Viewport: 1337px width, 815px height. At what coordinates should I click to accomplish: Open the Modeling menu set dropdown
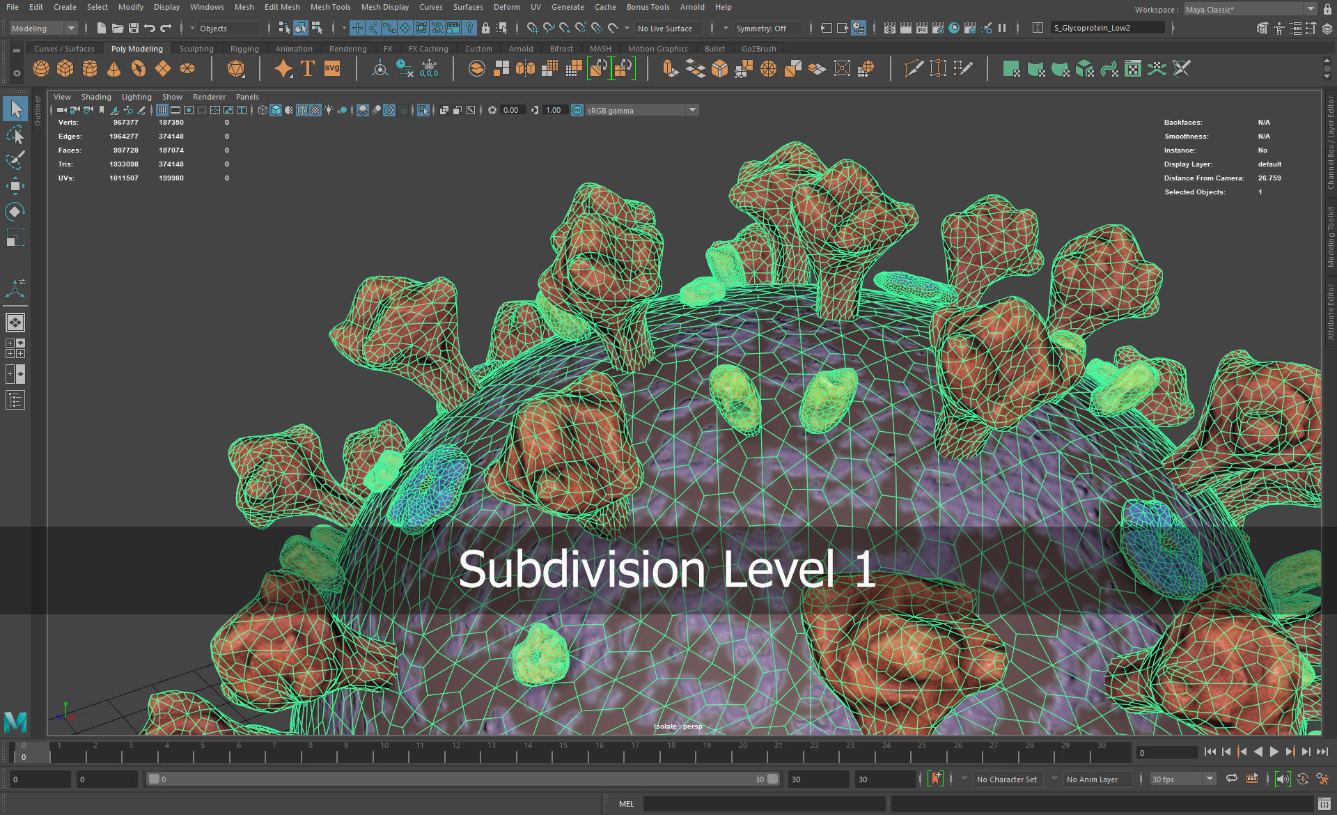tap(71, 29)
